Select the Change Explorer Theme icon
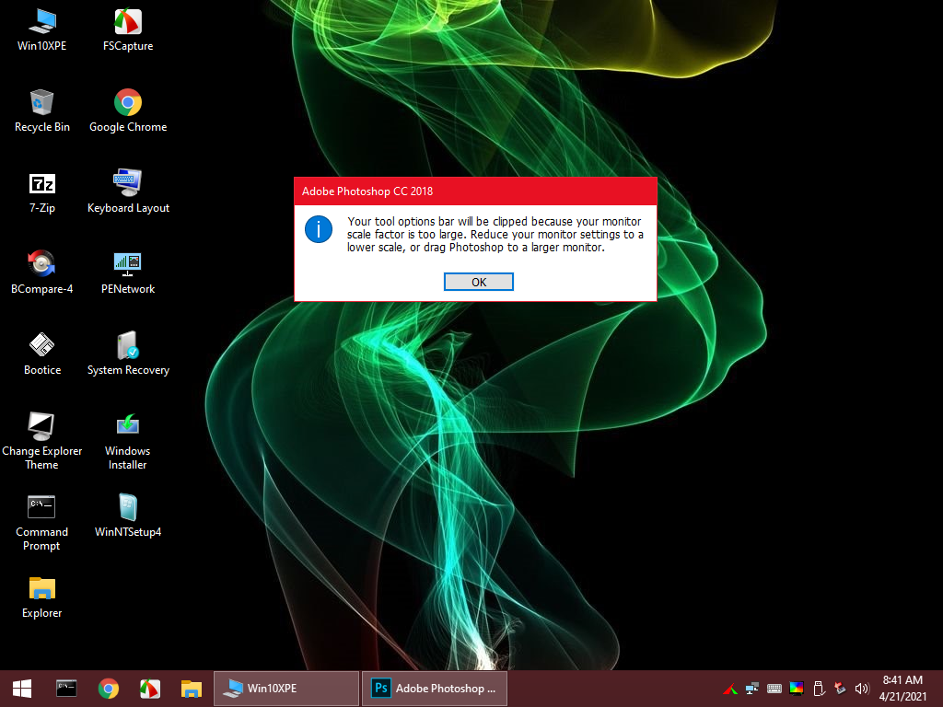Viewport: 943px width, 707px height. 42,441
